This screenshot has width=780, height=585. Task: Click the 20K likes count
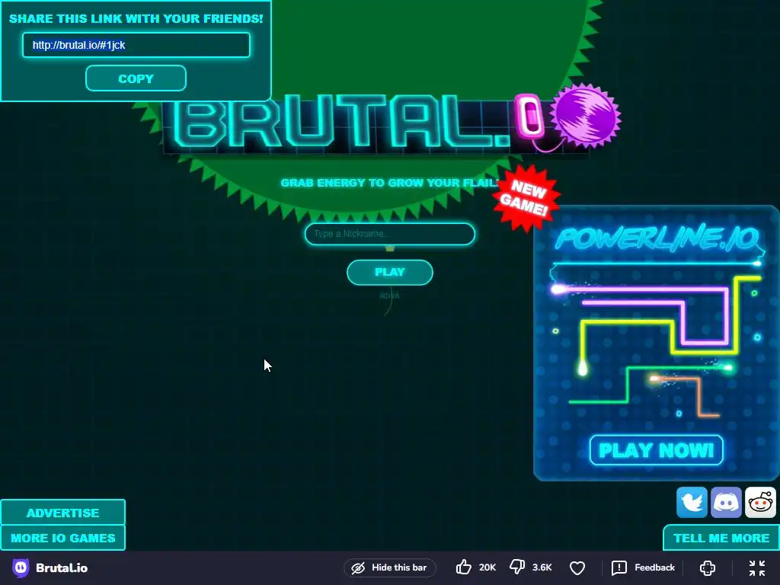487,567
